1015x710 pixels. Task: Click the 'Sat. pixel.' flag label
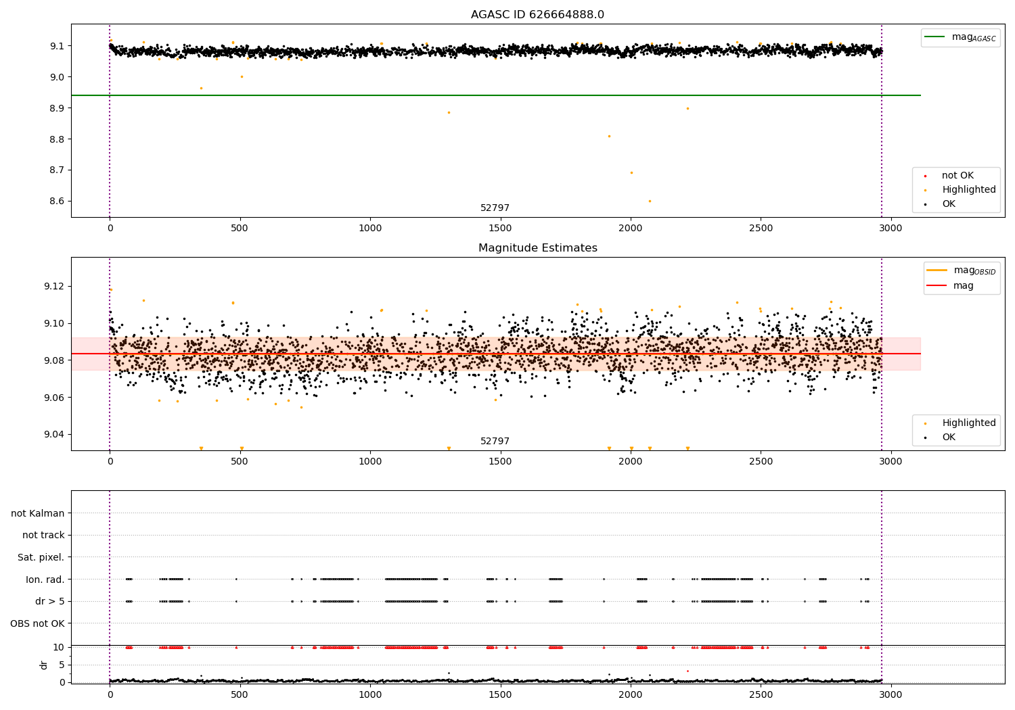[x=41, y=558]
